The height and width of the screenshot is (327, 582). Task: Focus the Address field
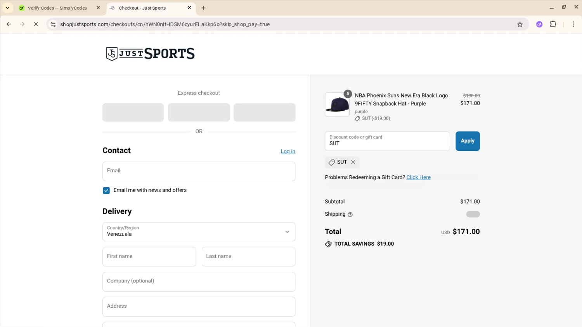tap(199, 306)
